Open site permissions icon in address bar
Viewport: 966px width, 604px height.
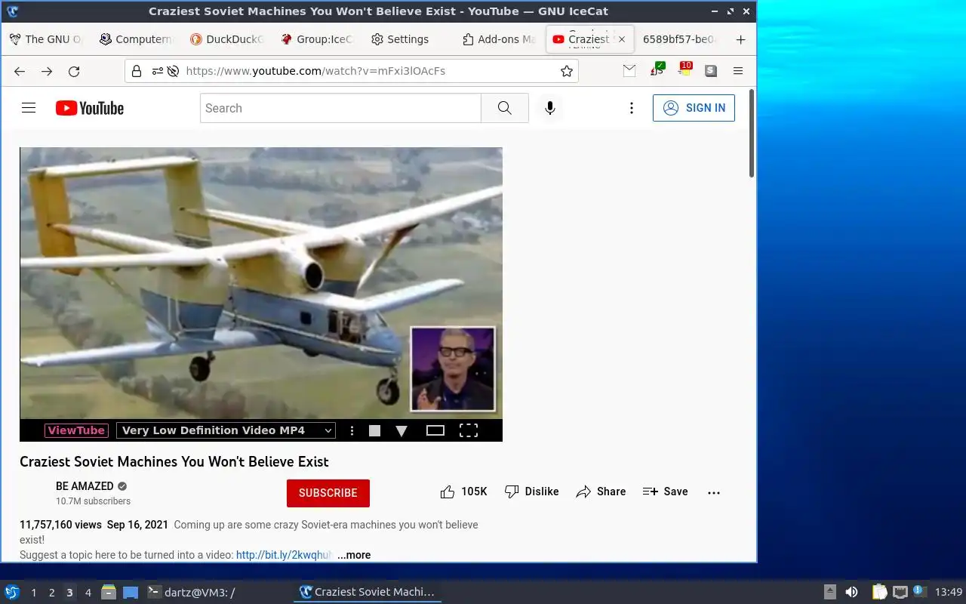click(x=157, y=71)
